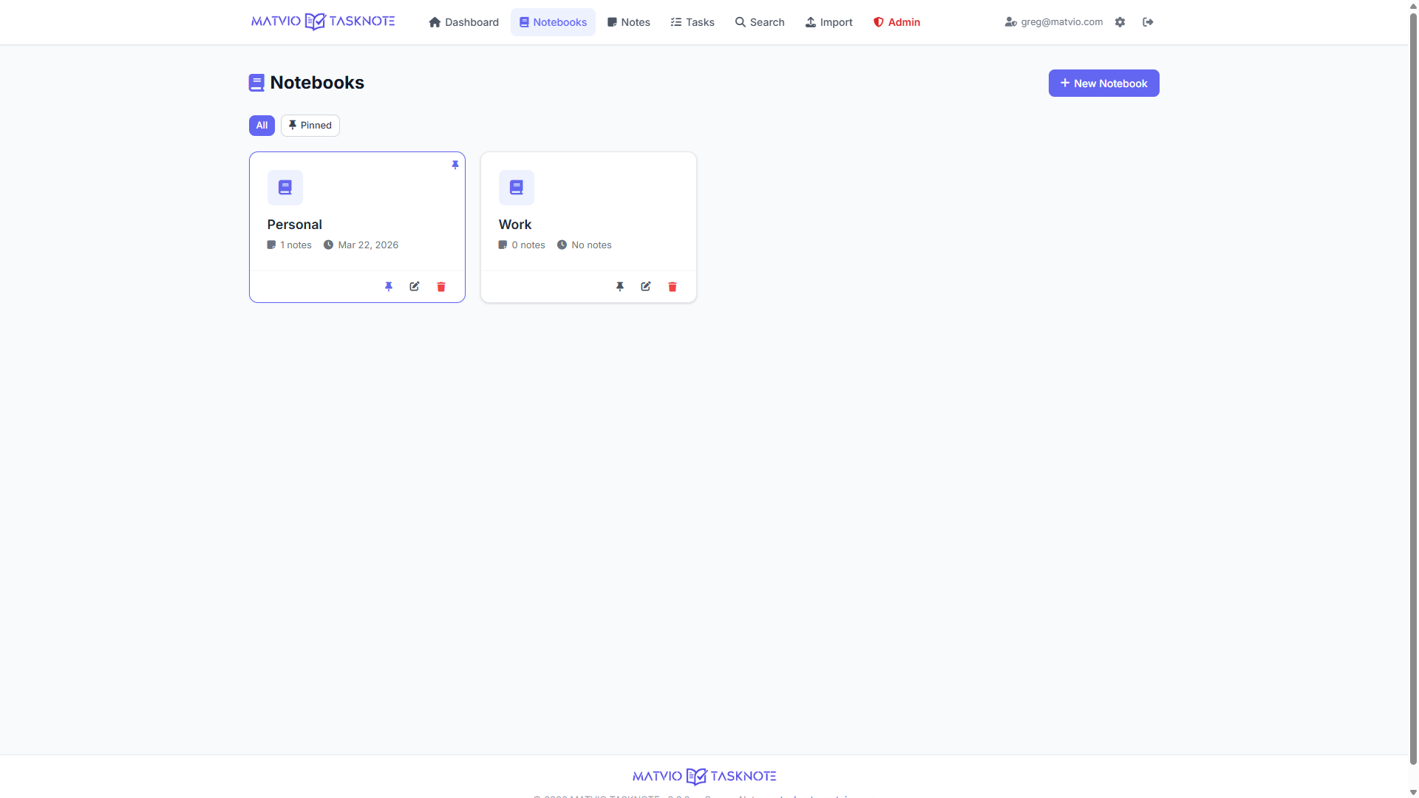The image size is (1419, 798).
Task: Open the Notes page
Action: pos(629,22)
